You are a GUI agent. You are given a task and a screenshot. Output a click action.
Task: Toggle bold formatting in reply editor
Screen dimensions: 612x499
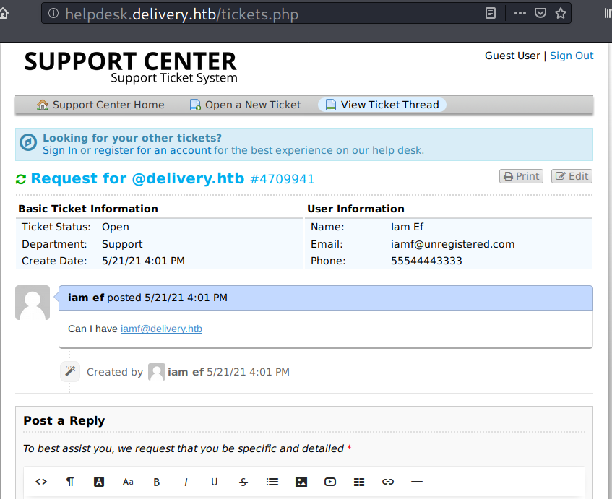click(x=157, y=482)
